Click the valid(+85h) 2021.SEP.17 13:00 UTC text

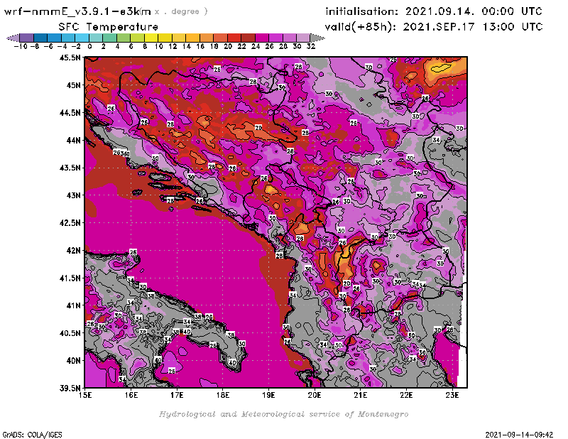coord(434,26)
